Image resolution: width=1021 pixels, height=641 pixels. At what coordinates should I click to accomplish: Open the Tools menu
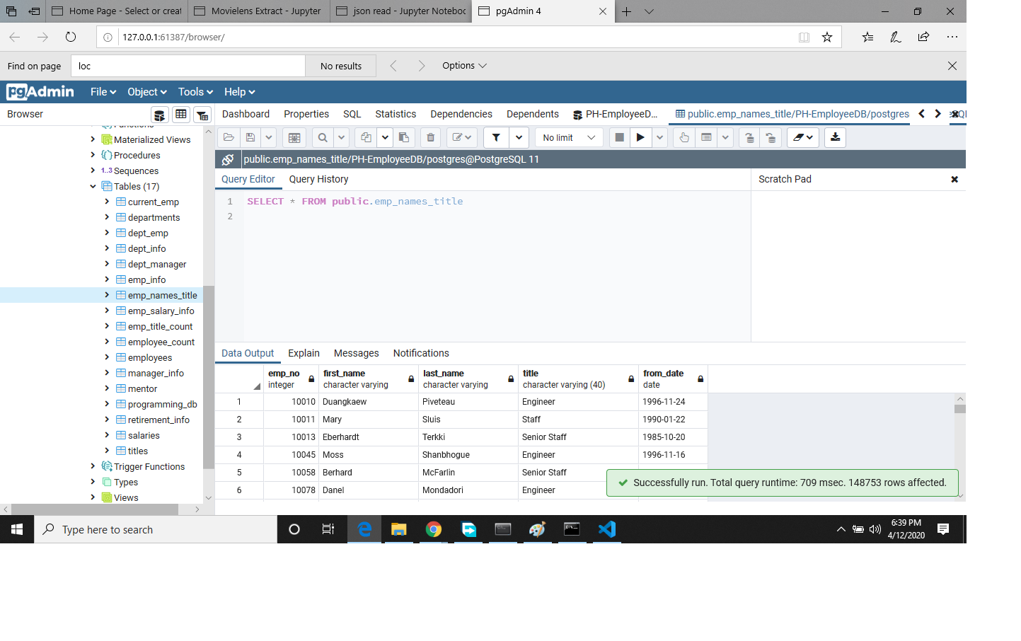(x=195, y=92)
